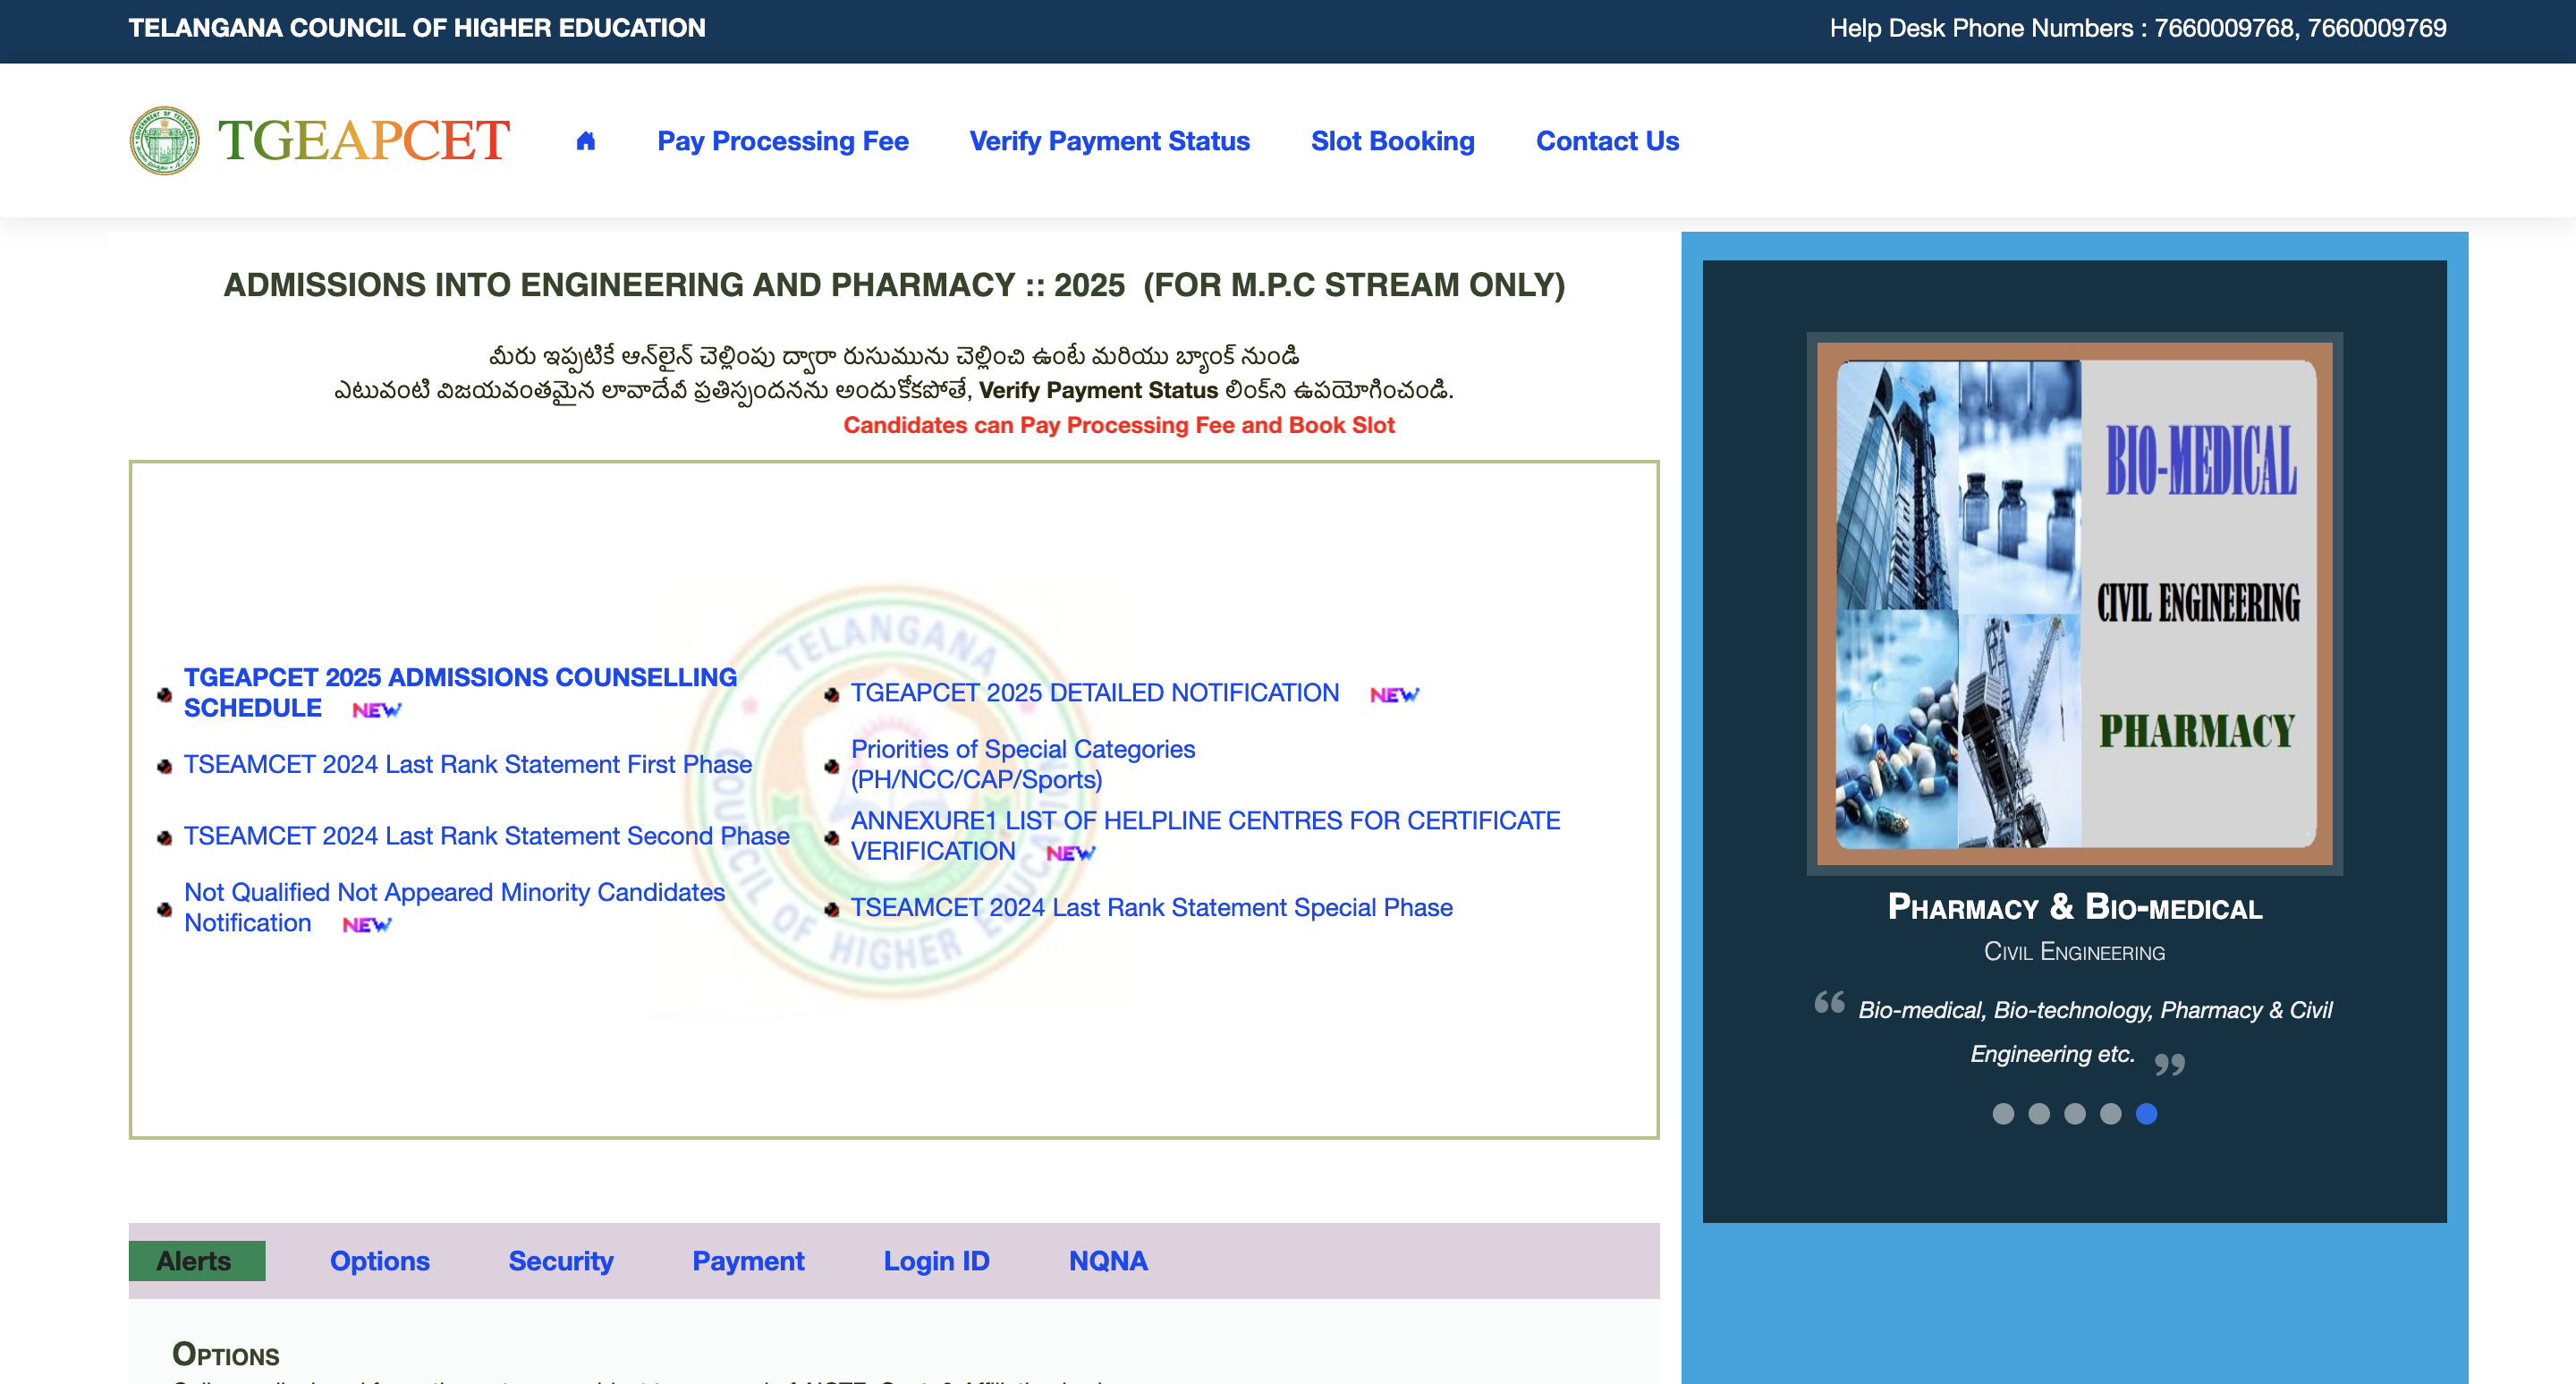Screen dimensions: 2576x1384
Task: Open Annexure1 list of helpline centres link
Action: click(x=1205, y=836)
